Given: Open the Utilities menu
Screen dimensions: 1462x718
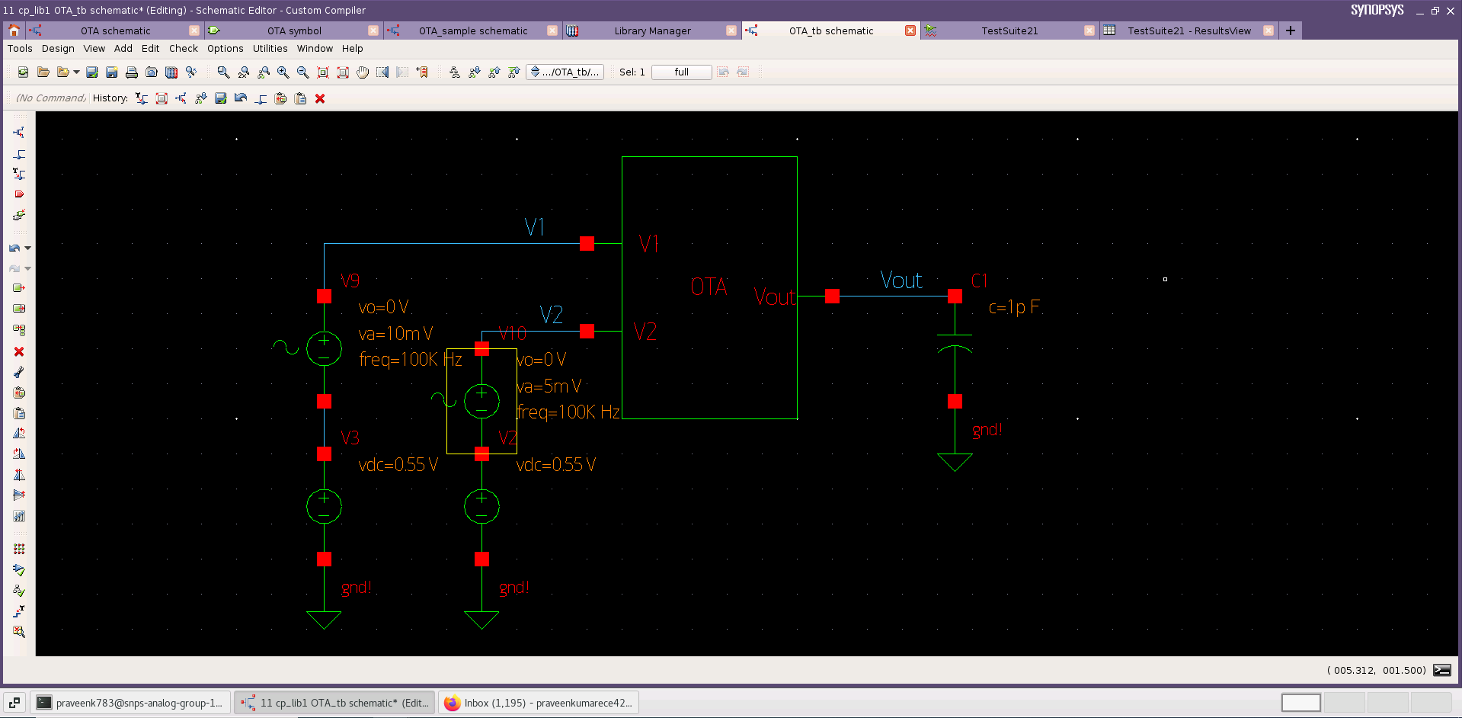Looking at the screenshot, I should [270, 48].
